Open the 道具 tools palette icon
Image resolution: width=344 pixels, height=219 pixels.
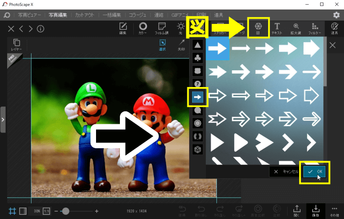334,28
